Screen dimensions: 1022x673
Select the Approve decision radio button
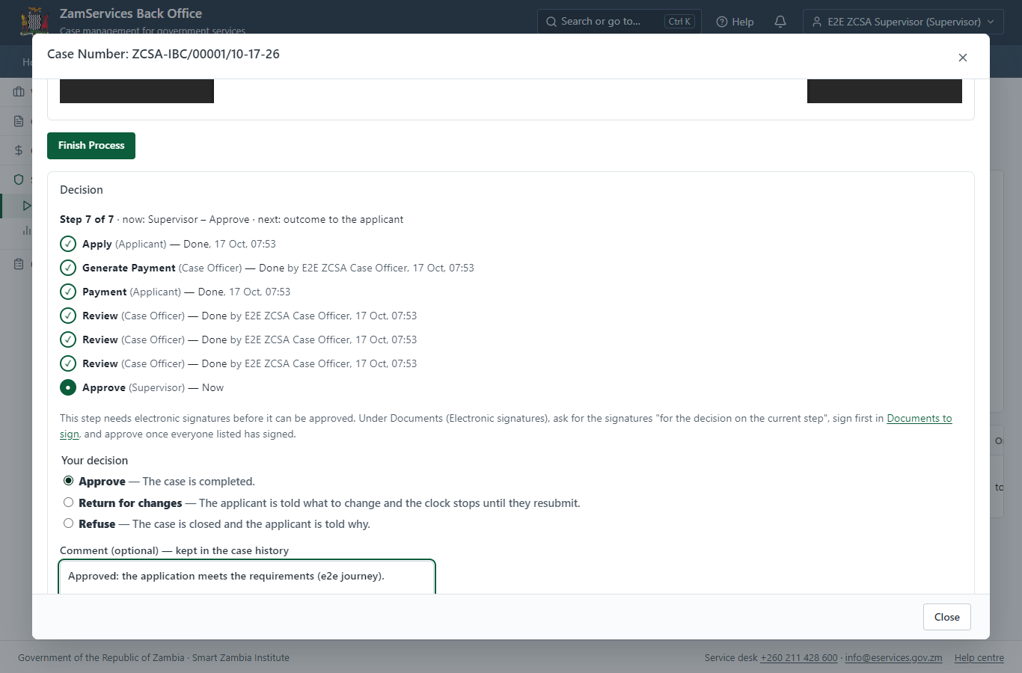tap(68, 481)
